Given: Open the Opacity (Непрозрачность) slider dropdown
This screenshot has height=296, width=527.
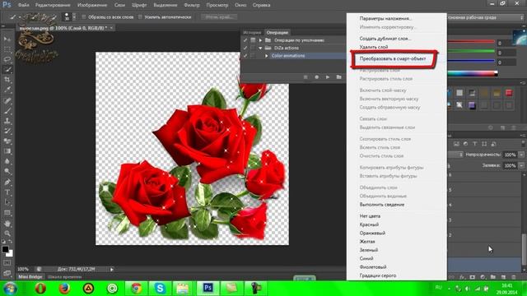Looking at the screenshot, I should point(521,155).
